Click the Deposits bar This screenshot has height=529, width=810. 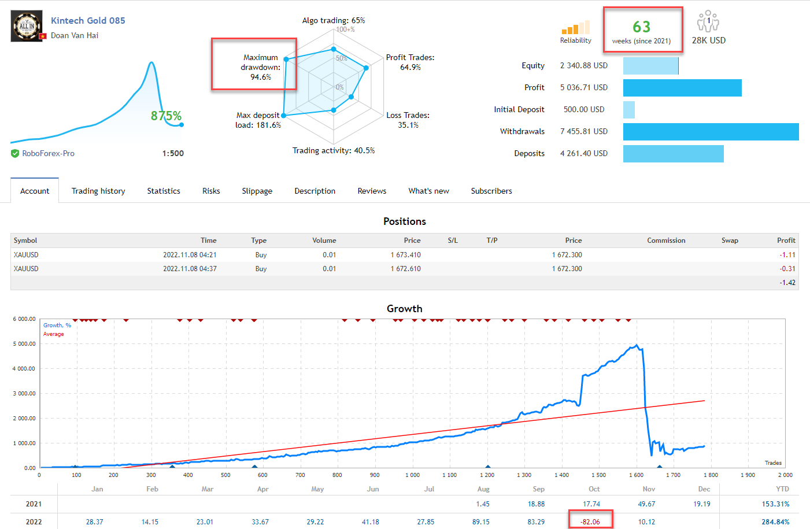(x=674, y=154)
